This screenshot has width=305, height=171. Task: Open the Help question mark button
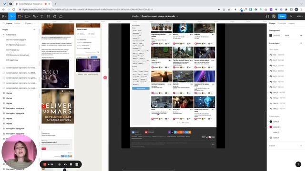(298, 164)
